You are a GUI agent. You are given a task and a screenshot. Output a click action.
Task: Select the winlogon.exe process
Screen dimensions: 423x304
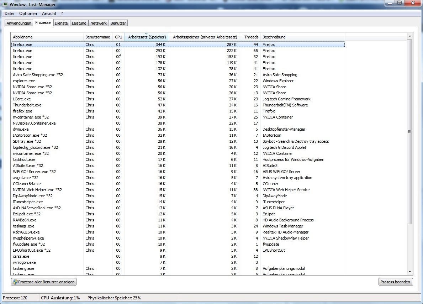[178, 262]
